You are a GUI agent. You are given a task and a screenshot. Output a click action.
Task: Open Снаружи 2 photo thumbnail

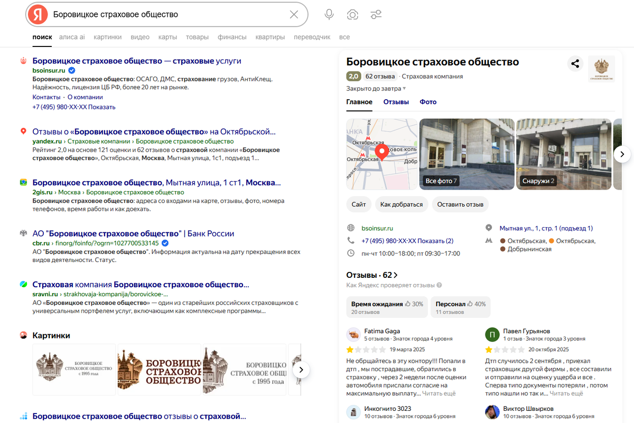564,154
